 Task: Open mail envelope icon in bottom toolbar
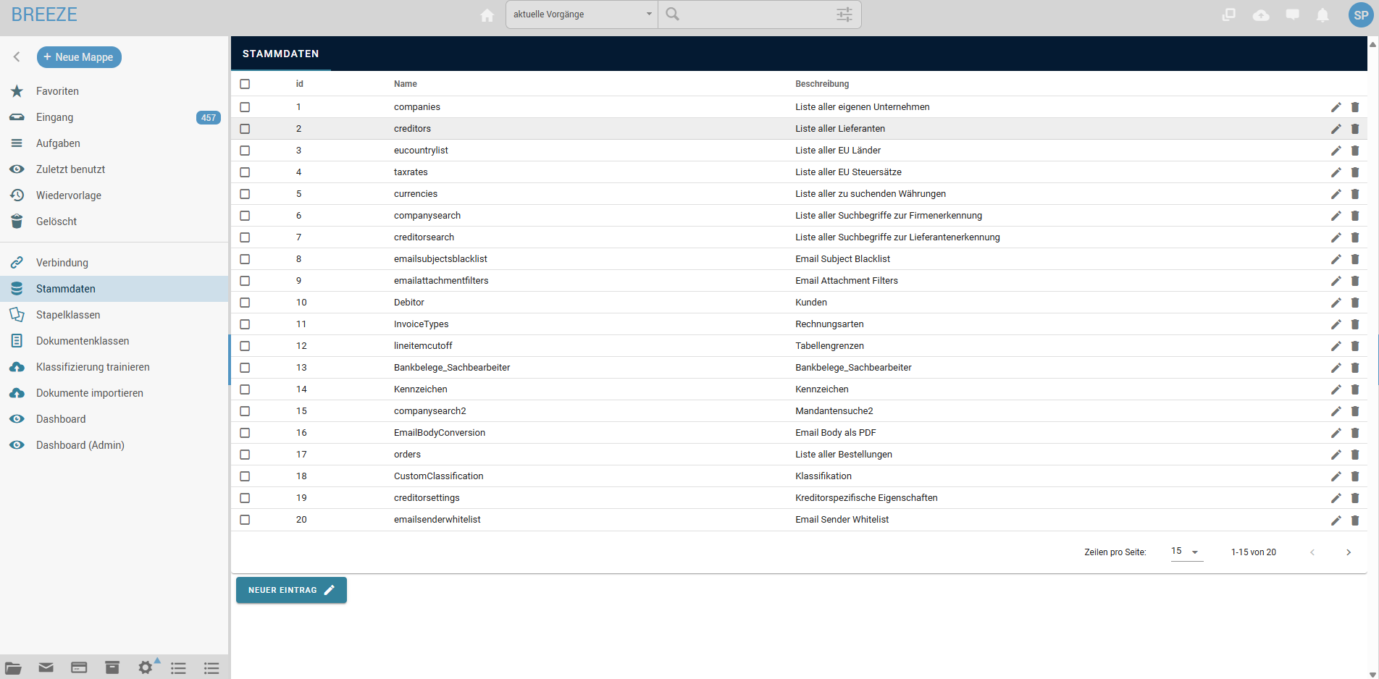(46, 667)
